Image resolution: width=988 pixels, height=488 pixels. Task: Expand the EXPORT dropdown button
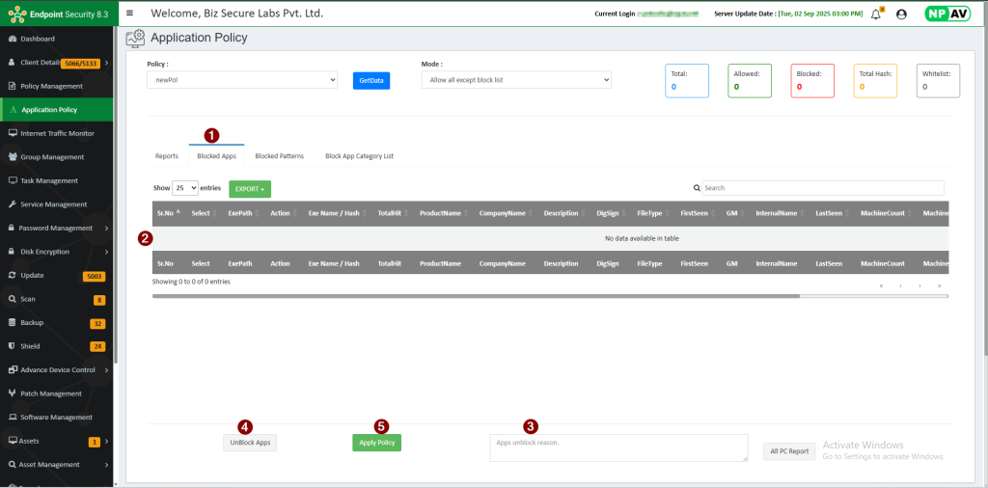(x=250, y=189)
